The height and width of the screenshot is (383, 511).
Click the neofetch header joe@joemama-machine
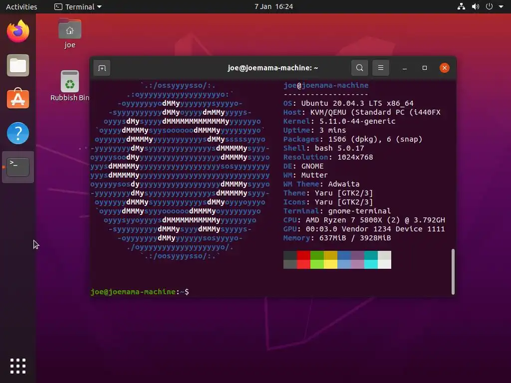click(326, 85)
